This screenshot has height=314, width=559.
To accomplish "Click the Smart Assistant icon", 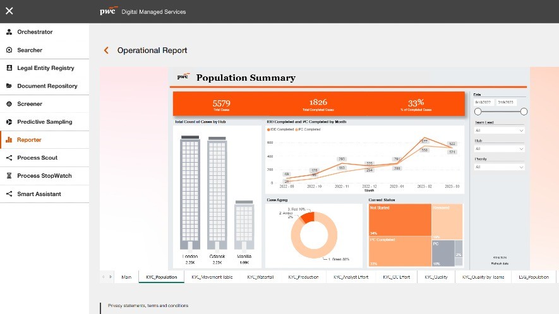I will pos(9,194).
